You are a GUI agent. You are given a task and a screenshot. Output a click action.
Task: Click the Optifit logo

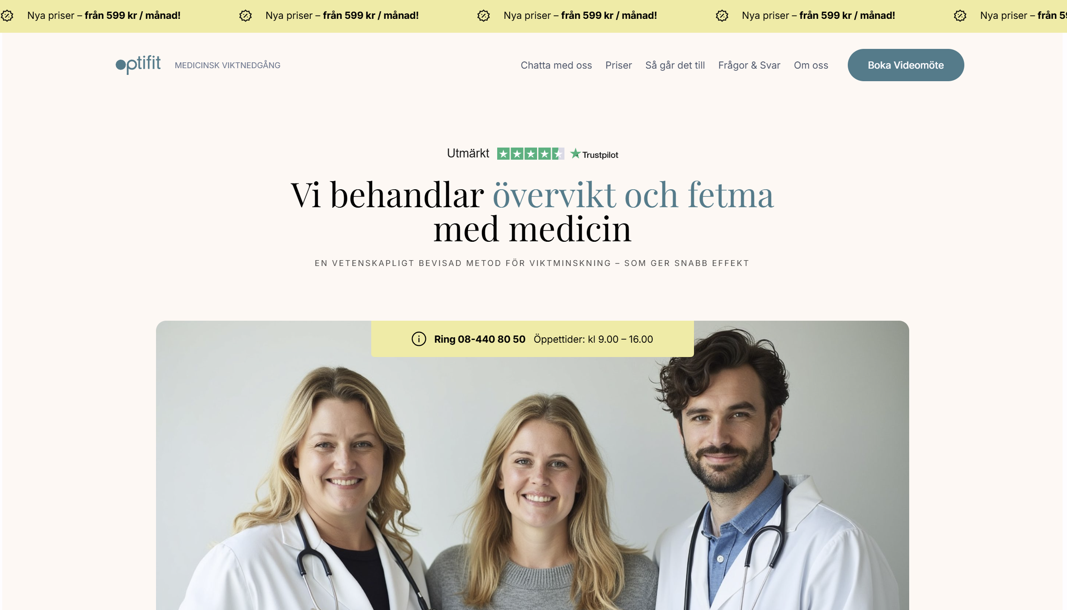[x=138, y=65]
